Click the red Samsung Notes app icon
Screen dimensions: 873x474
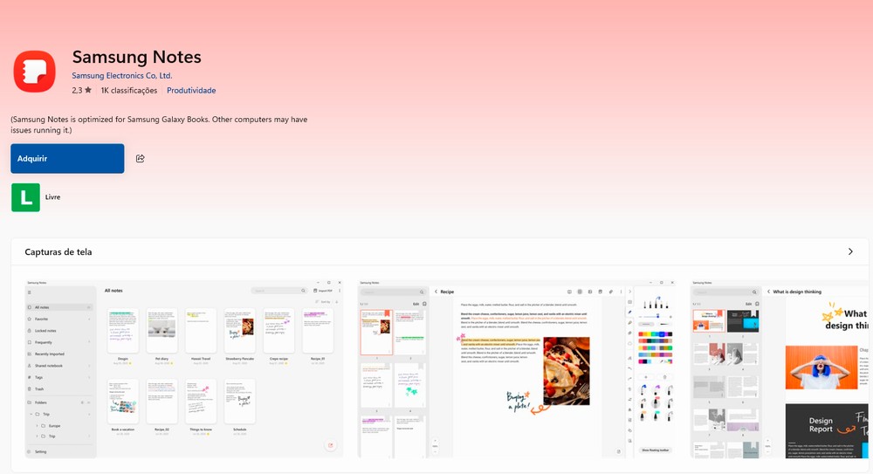(35, 72)
